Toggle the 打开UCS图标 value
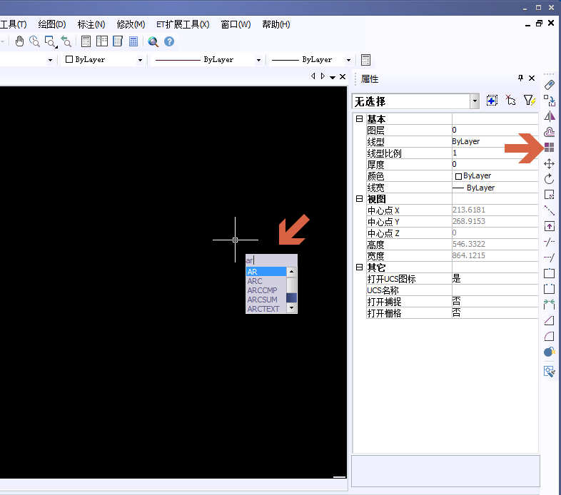This screenshot has height=495, width=561. [495, 279]
